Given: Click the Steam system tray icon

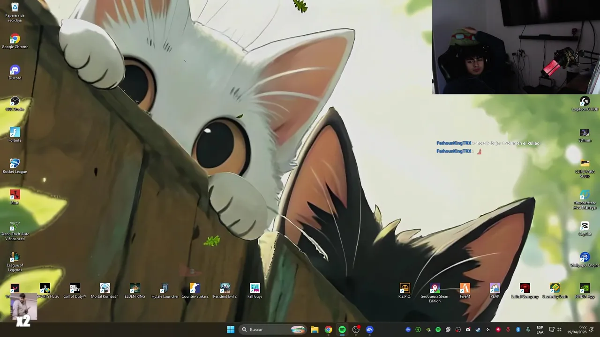Looking at the screenshot, I should 478,330.
